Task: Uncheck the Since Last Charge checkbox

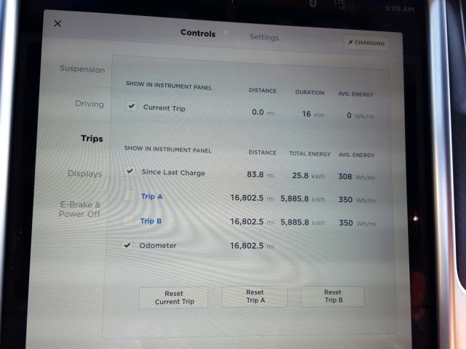Action: coord(130,172)
